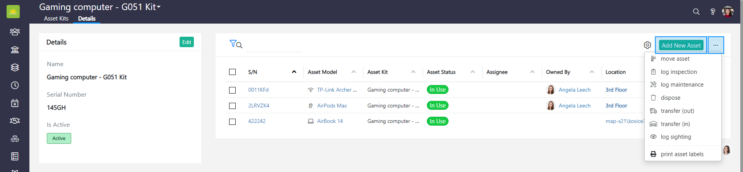743x172 pixels.
Task: Check the select-all header checkbox
Action: (x=232, y=72)
